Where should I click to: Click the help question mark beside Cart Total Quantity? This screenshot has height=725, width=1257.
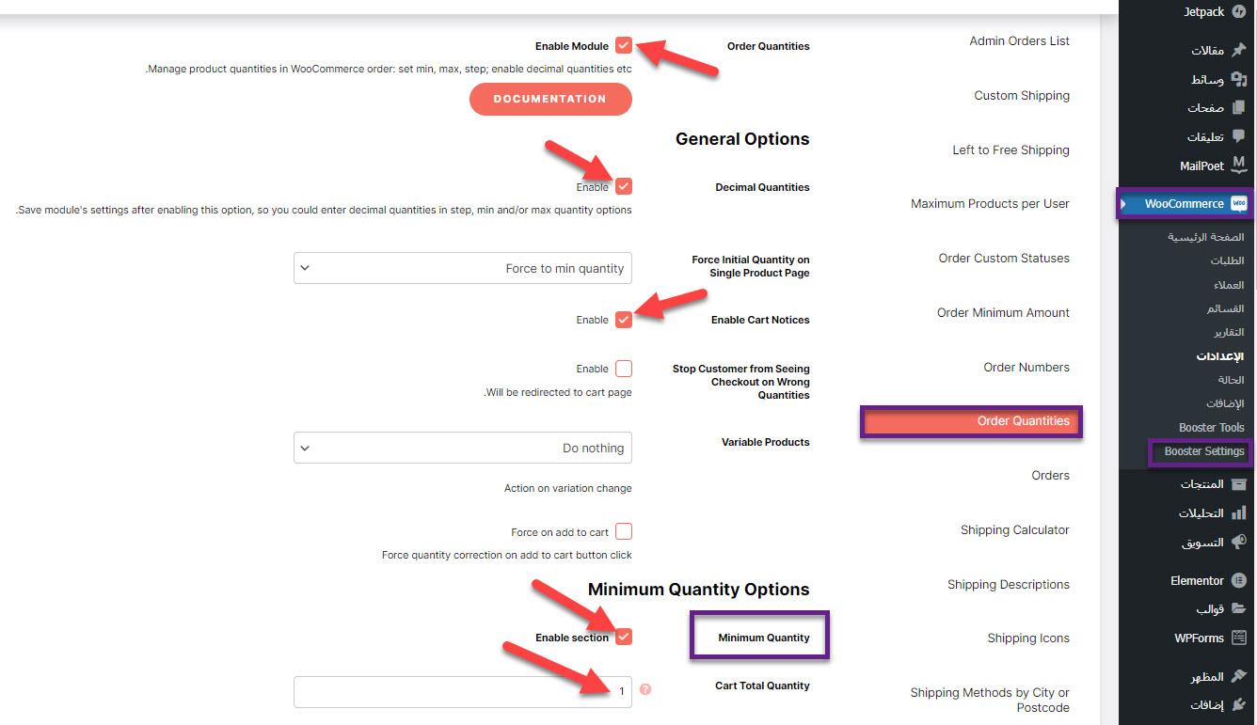[645, 690]
